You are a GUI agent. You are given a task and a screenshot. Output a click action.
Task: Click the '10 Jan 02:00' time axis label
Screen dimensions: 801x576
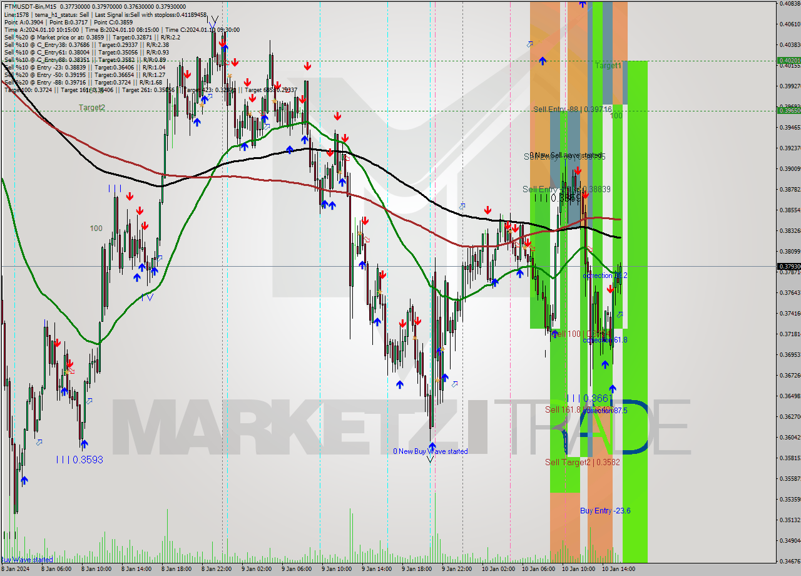(x=498, y=570)
